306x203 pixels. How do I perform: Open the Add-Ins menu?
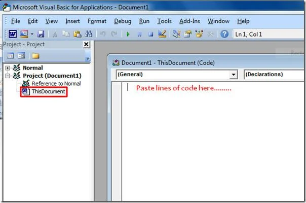point(189,21)
